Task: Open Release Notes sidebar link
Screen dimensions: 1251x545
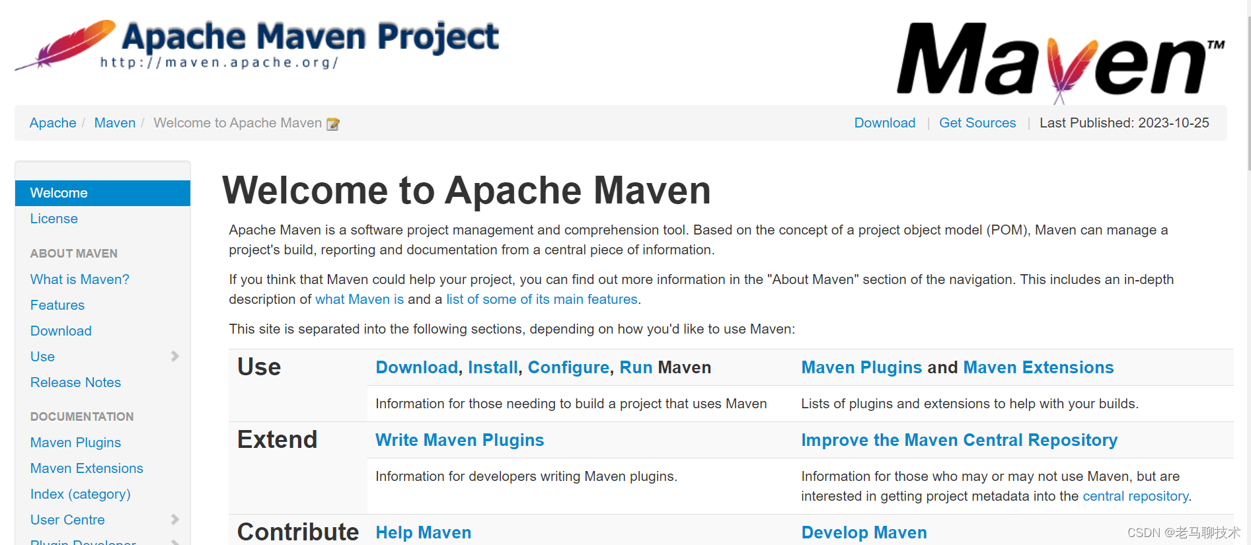Action: click(x=76, y=382)
